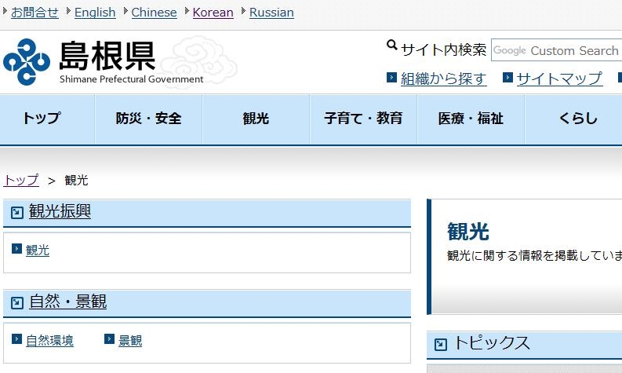Viewport: 622px width, 373px height.
Task: Open the 観光 link under 観光振興
Action: click(38, 250)
